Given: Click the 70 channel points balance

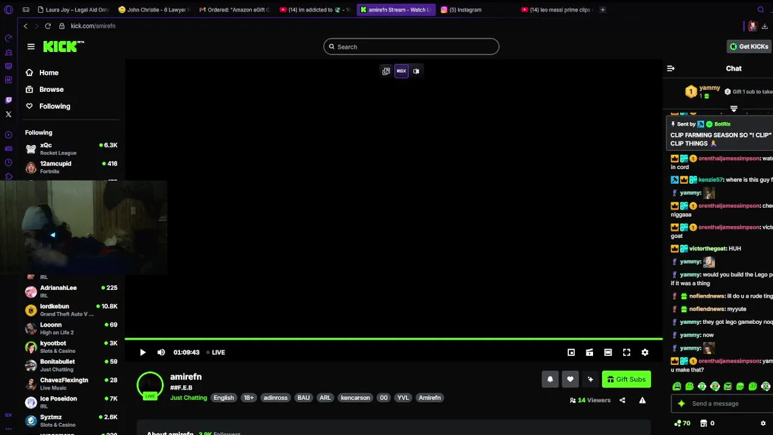Looking at the screenshot, I should (682, 423).
